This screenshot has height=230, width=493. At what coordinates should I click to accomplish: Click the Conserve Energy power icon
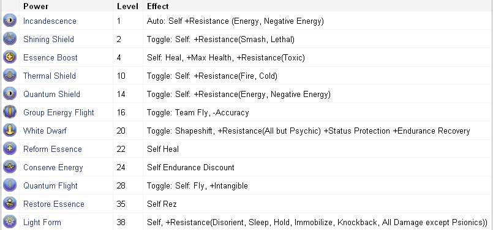(10, 167)
